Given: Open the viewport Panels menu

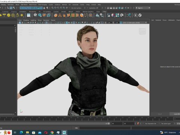Looking at the screenshot, I should pyautogui.click(x=53, y=20).
